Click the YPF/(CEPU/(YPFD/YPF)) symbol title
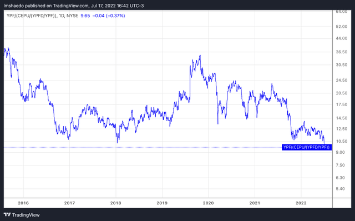This screenshot has height=221, width=355. [32, 16]
